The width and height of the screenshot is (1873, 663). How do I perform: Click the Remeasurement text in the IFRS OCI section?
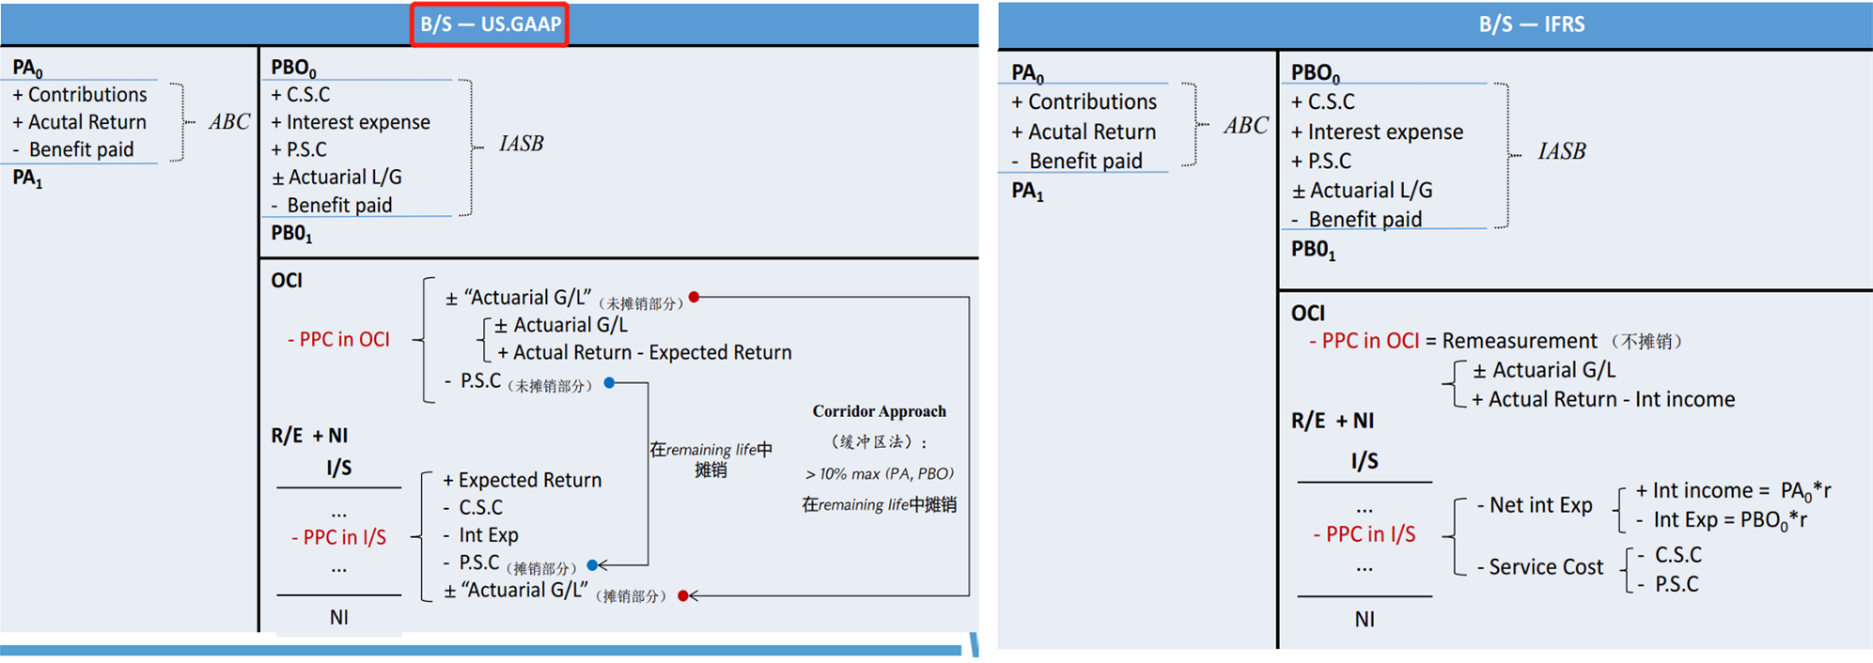pos(1519,341)
